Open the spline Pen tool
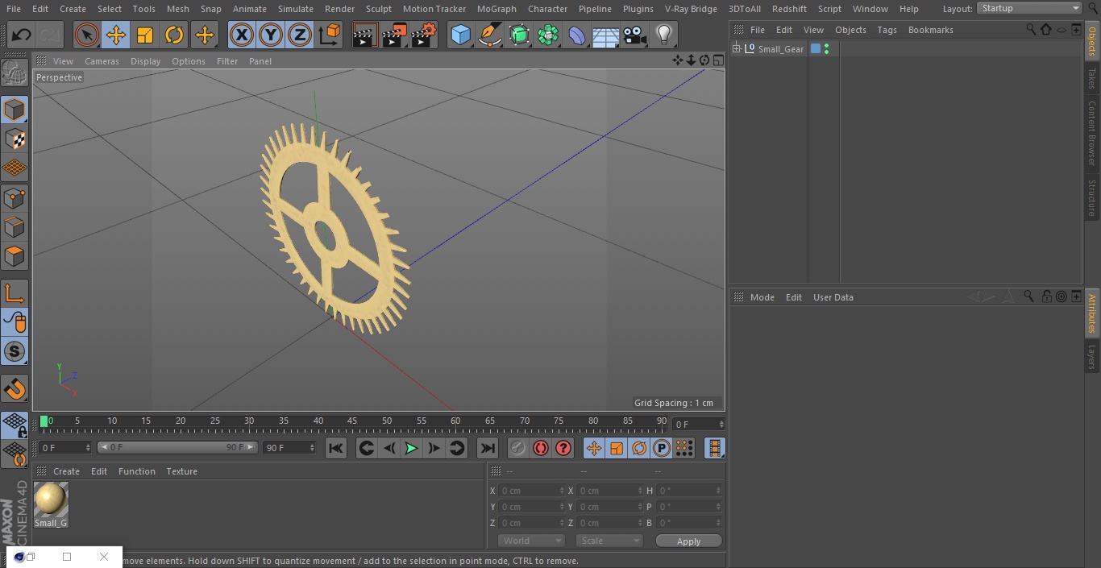This screenshot has height=568, width=1101. click(490, 35)
